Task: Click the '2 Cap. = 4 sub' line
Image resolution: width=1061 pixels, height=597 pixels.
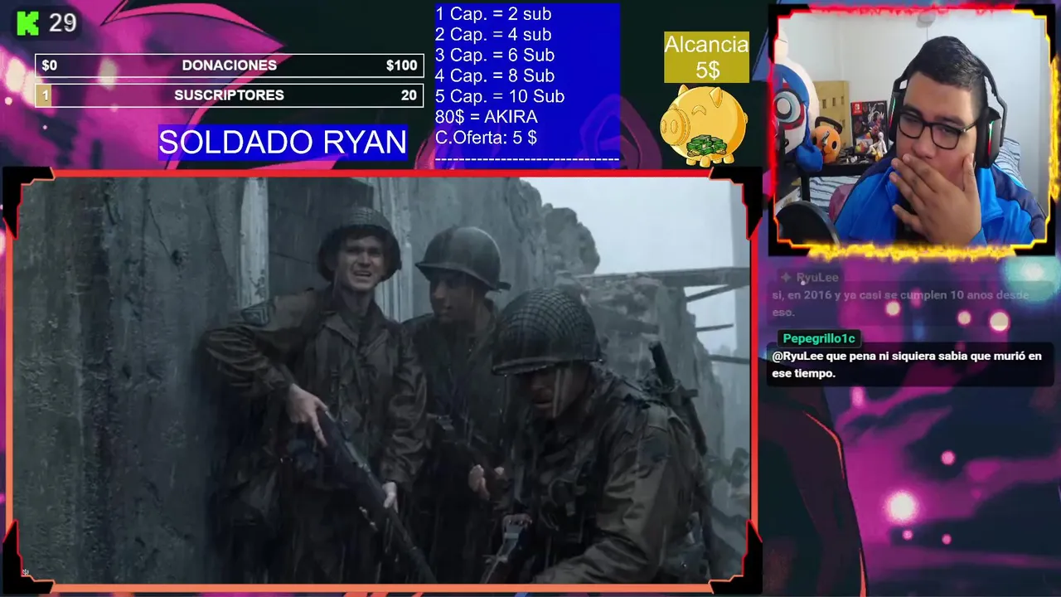Action: point(493,35)
